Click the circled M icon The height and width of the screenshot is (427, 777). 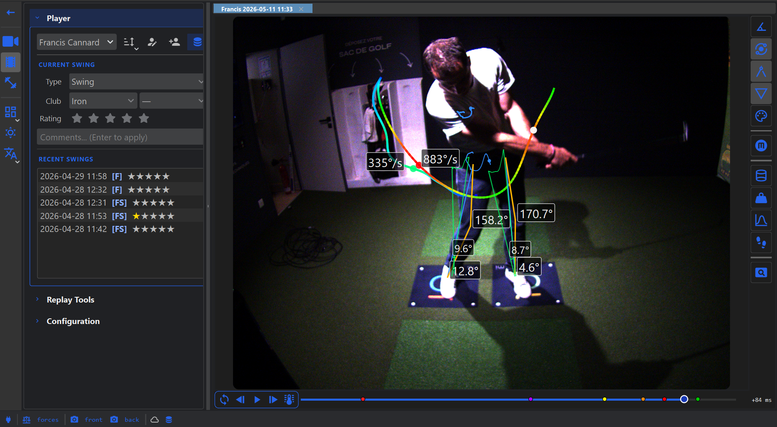[761, 146]
